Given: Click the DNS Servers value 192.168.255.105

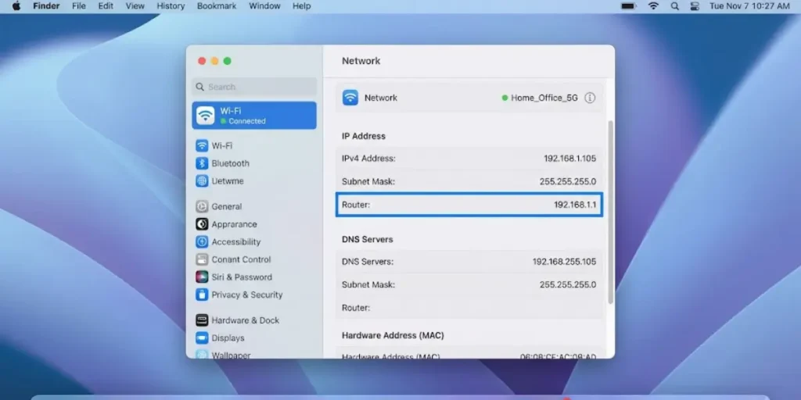Looking at the screenshot, I should [564, 262].
